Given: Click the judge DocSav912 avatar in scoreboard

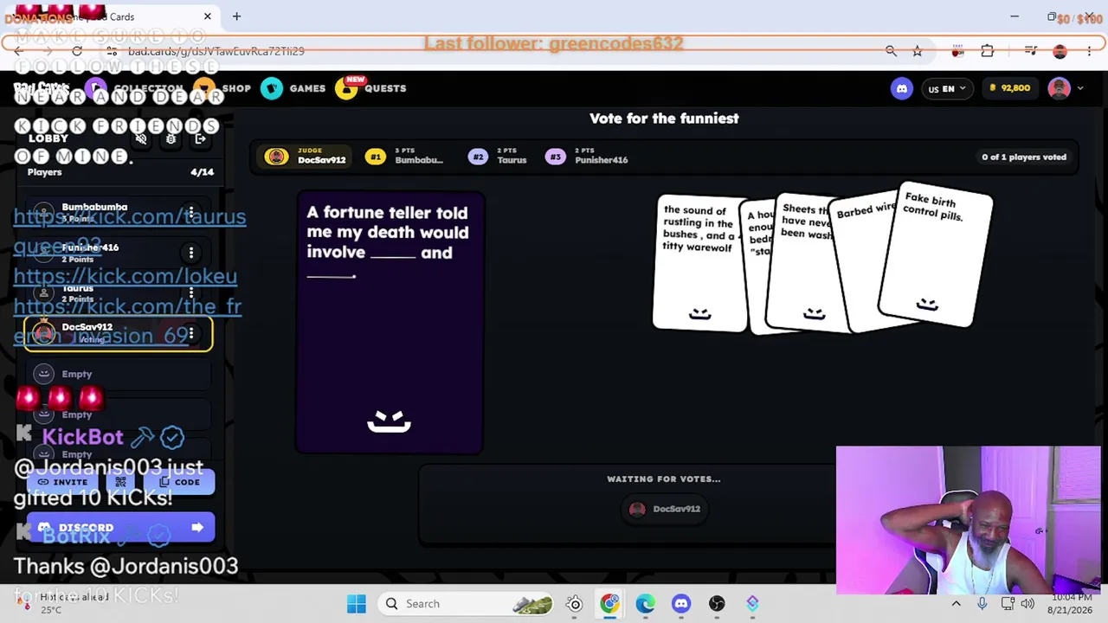Looking at the screenshot, I should coord(276,157).
